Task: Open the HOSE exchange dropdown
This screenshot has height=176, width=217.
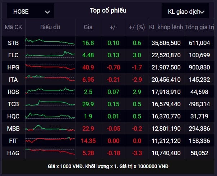Action: pos(31,11)
